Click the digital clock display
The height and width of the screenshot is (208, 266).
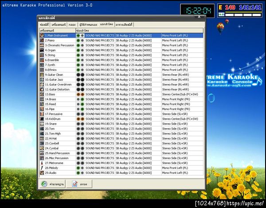pos(197,11)
